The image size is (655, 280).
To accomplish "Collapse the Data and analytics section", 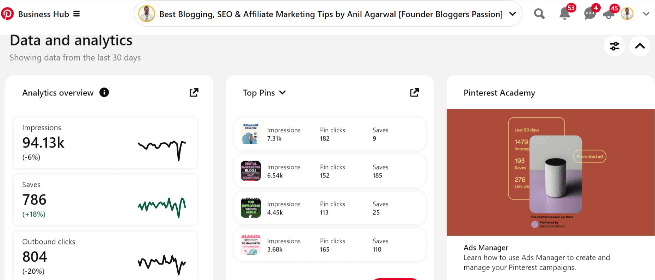I will pos(639,46).
